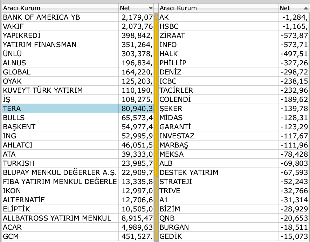Screen dimensions: 310x242
Task: Select the GCM row
Action: 78,236
